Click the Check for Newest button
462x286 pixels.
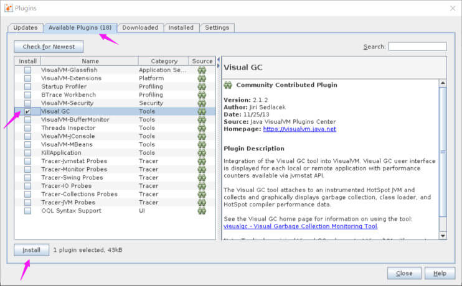coord(49,47)
